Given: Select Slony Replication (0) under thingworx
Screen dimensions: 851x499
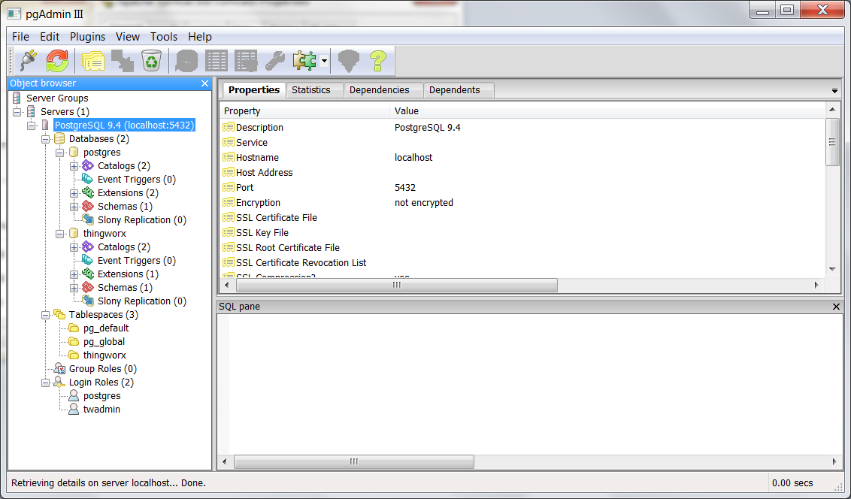Looking at the screenshot, I should [141, 301].
